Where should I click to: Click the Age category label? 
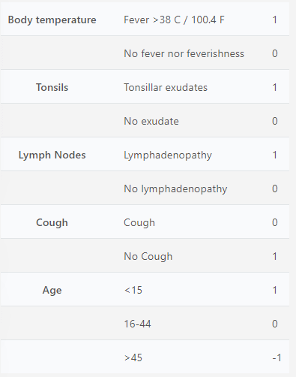pyautogui.click(x=52, y=291)
